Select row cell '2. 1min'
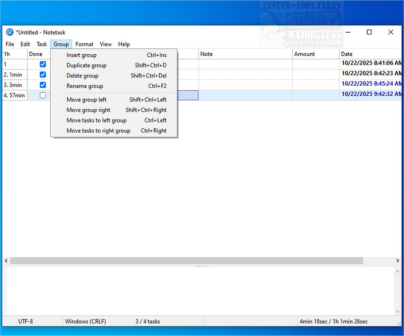The height and width of the screenshot is (336, 404). (x=15, y=75)
